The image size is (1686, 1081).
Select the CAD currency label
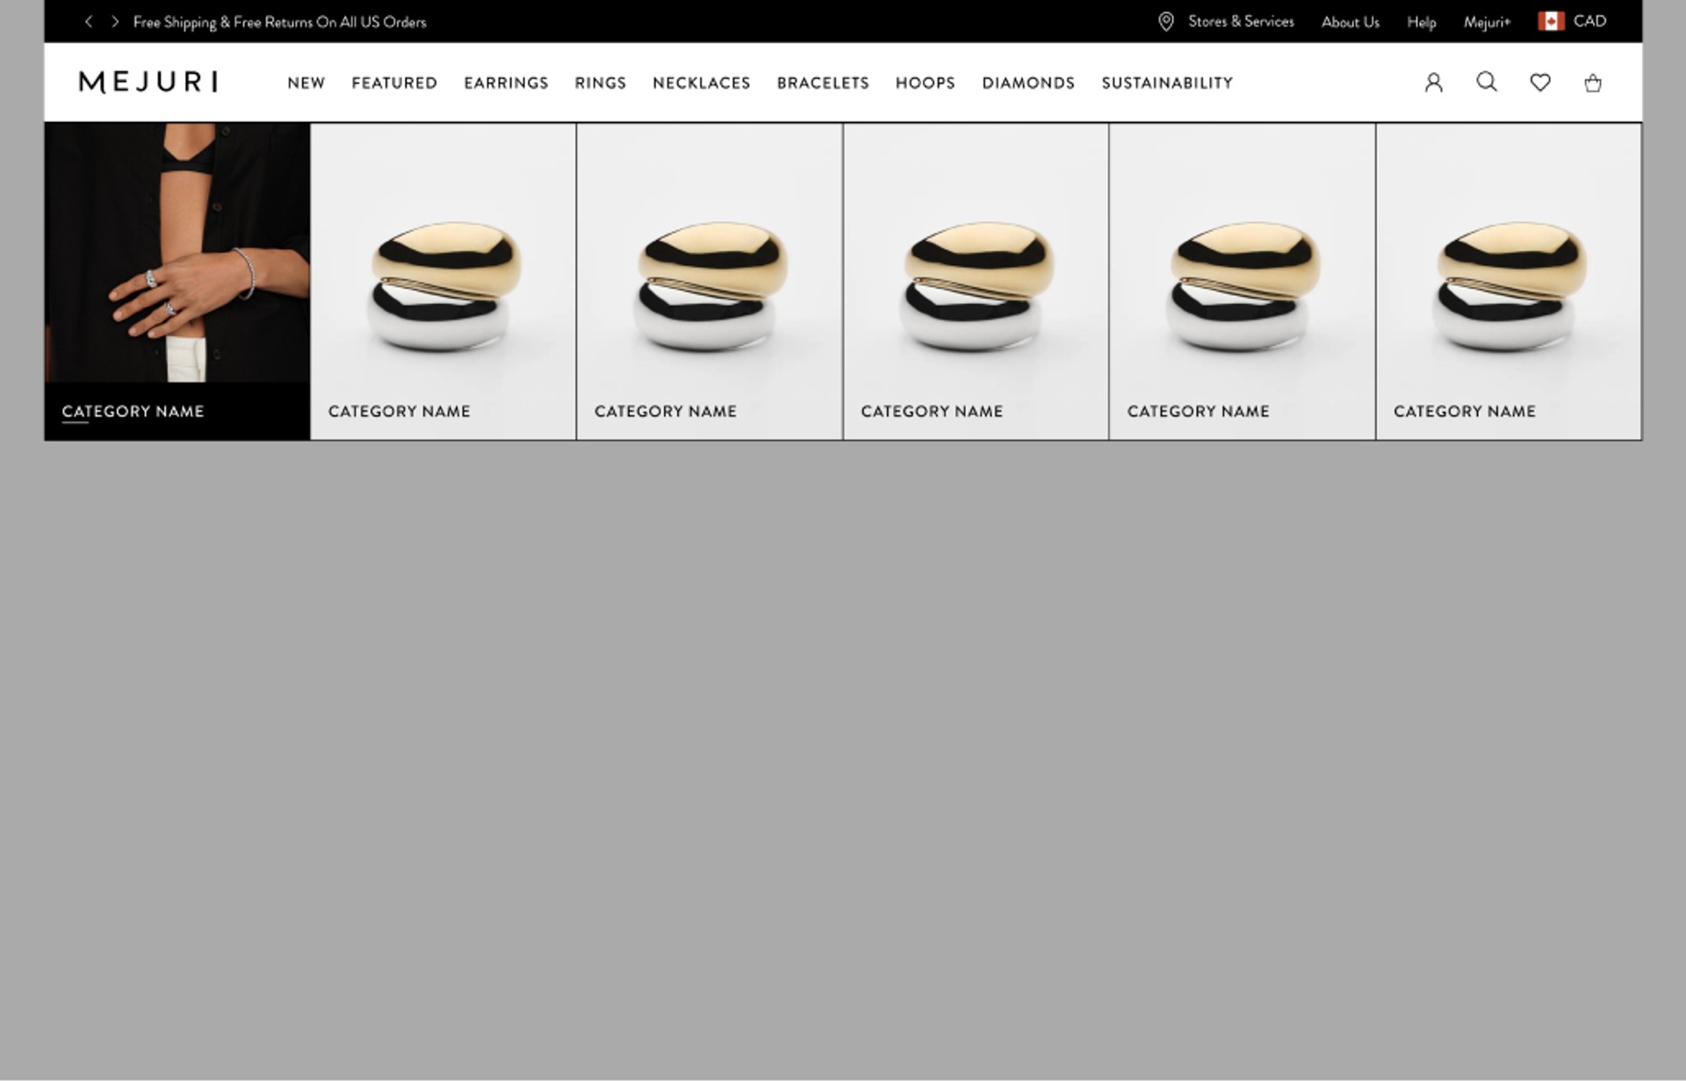(x=1589, y=21)
